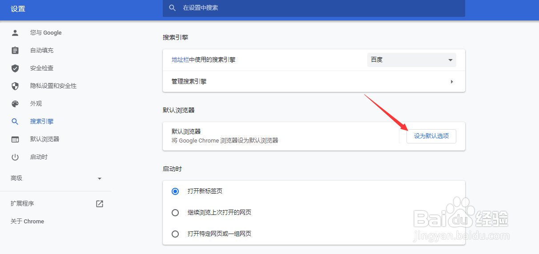Click the power icon for 启动时
This screenshot has width=539, height=254.
click(15, 157)
